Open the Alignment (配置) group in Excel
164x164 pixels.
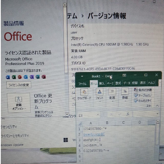112,91
